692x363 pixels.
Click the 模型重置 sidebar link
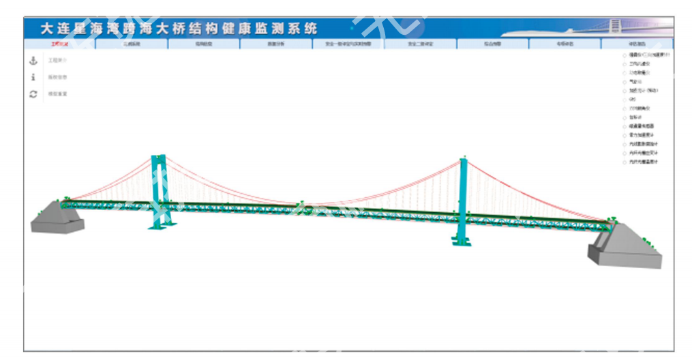point(57,94)
